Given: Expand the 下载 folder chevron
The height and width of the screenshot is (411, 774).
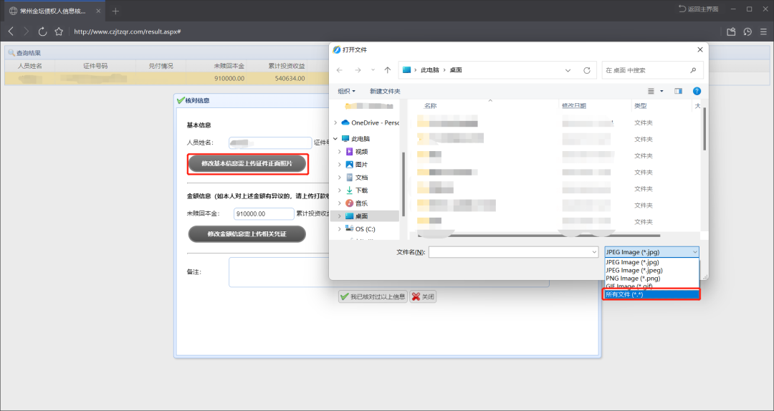Looking at the screenshot, I should click(x=340, y=190).
